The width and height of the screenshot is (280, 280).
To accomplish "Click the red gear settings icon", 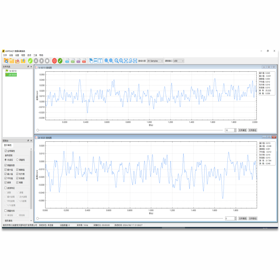I will tap(54, 61).
